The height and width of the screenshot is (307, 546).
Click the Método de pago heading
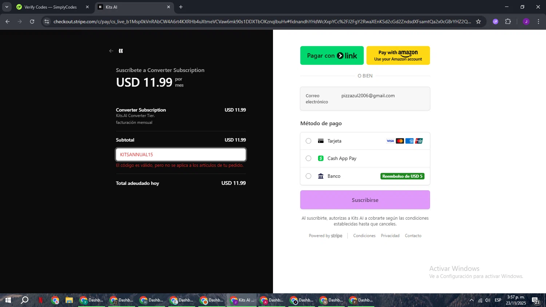(321, 123)
